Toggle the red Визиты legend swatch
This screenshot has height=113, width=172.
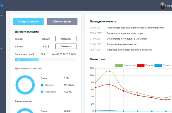(x=141, y=66)
